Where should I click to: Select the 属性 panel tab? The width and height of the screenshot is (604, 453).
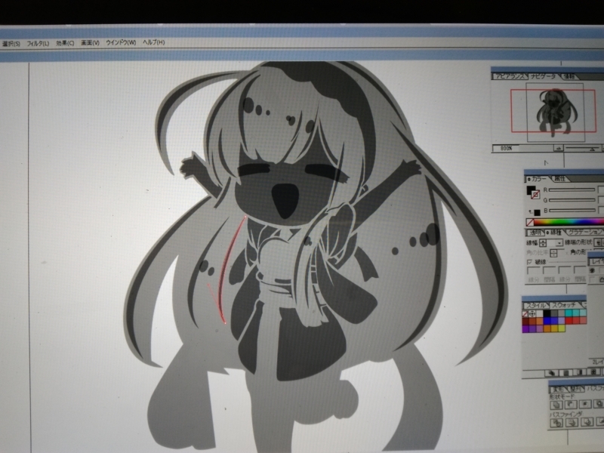(559, 179)
